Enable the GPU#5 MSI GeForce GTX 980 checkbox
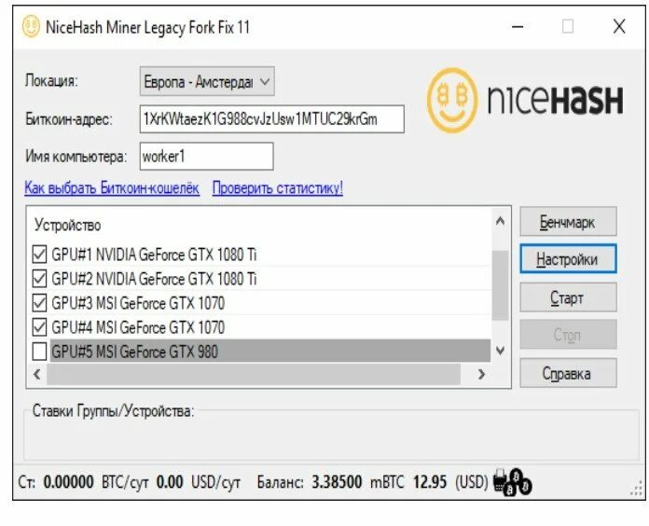The image size is (649, 526). 39,352
